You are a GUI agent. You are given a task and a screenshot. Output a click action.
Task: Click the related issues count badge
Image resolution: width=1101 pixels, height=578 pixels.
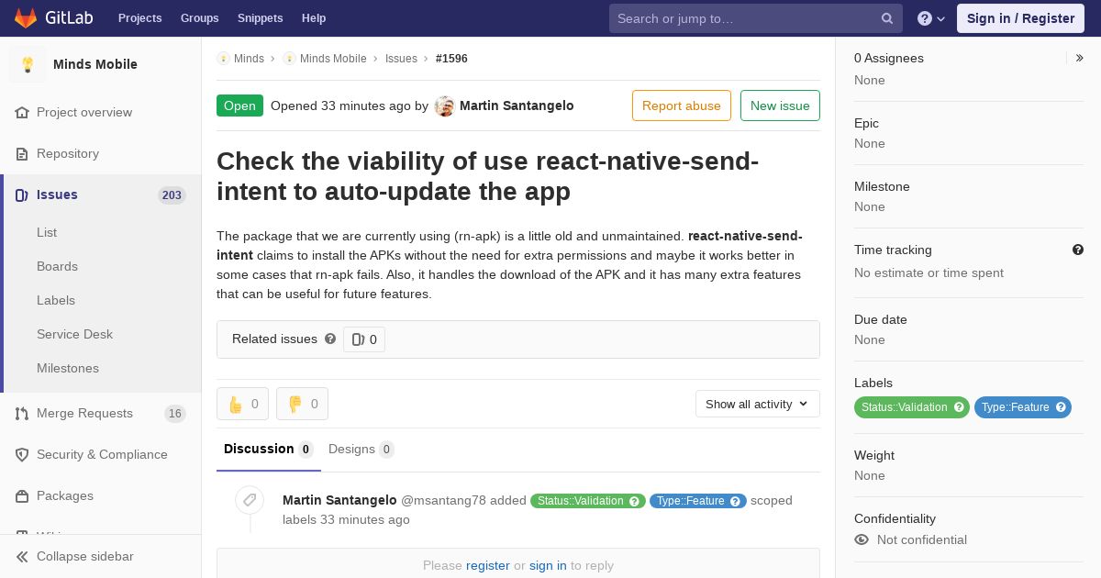point(364,339)
